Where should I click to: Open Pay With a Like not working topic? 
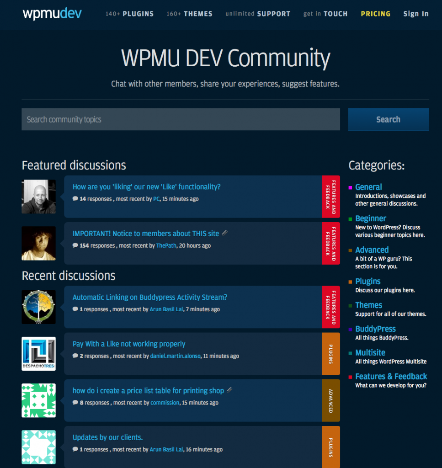click(129, 344)
